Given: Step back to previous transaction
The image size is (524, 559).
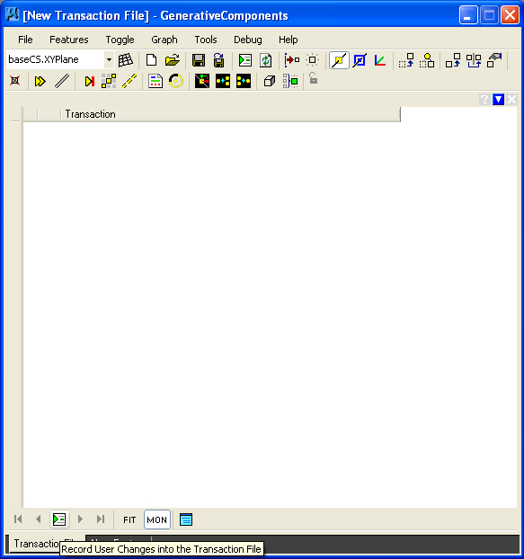Looking at the screenshot, I should pos(39,519).
